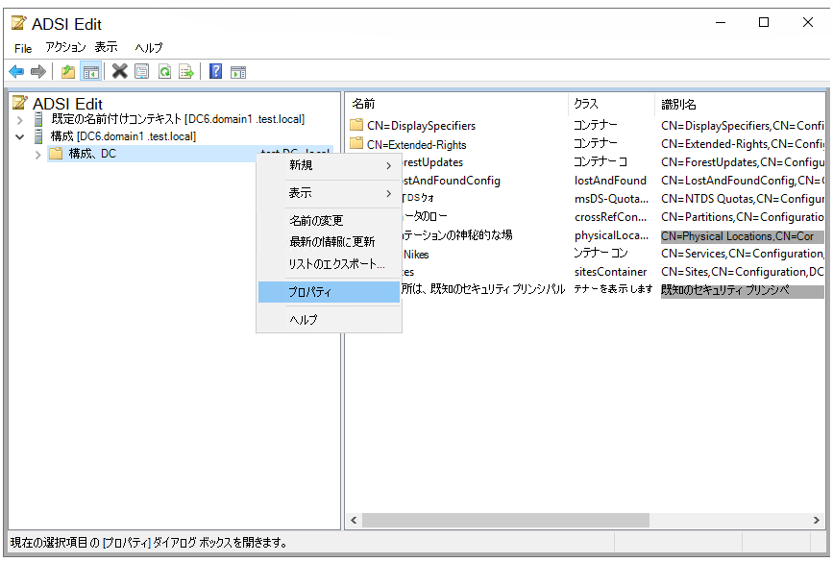Click the blue Back arrow in toolbar
This screenshot has height=562, width=833.
[16, 71]
